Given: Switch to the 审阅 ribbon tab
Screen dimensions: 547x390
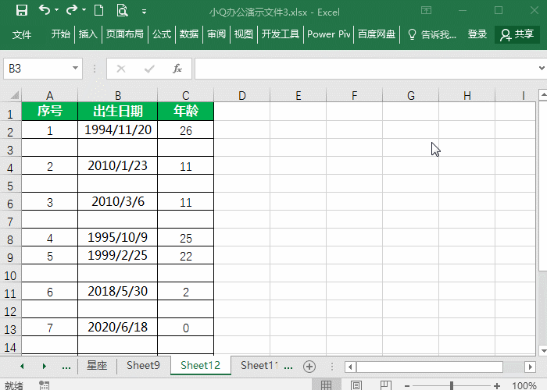Looking at the screenshot, I should (x=216, y=34).
